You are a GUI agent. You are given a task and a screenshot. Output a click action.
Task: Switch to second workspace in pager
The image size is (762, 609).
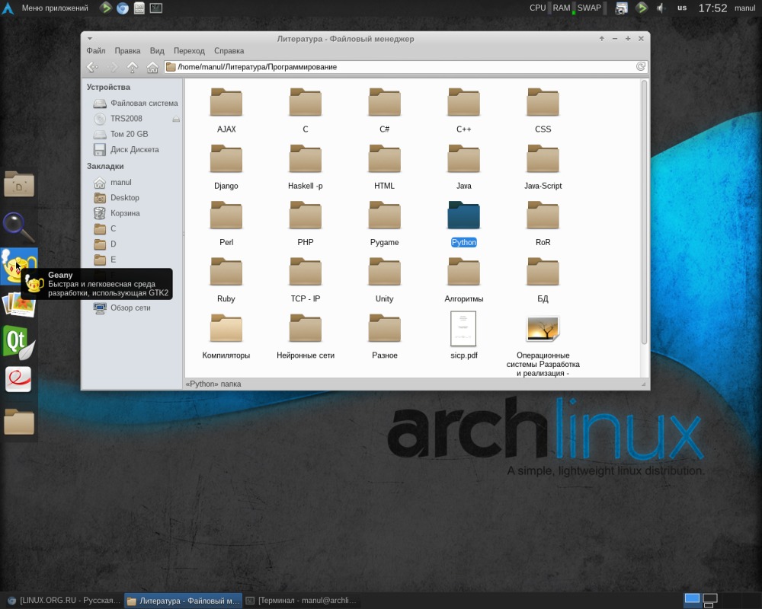click(x=710, y=600)
